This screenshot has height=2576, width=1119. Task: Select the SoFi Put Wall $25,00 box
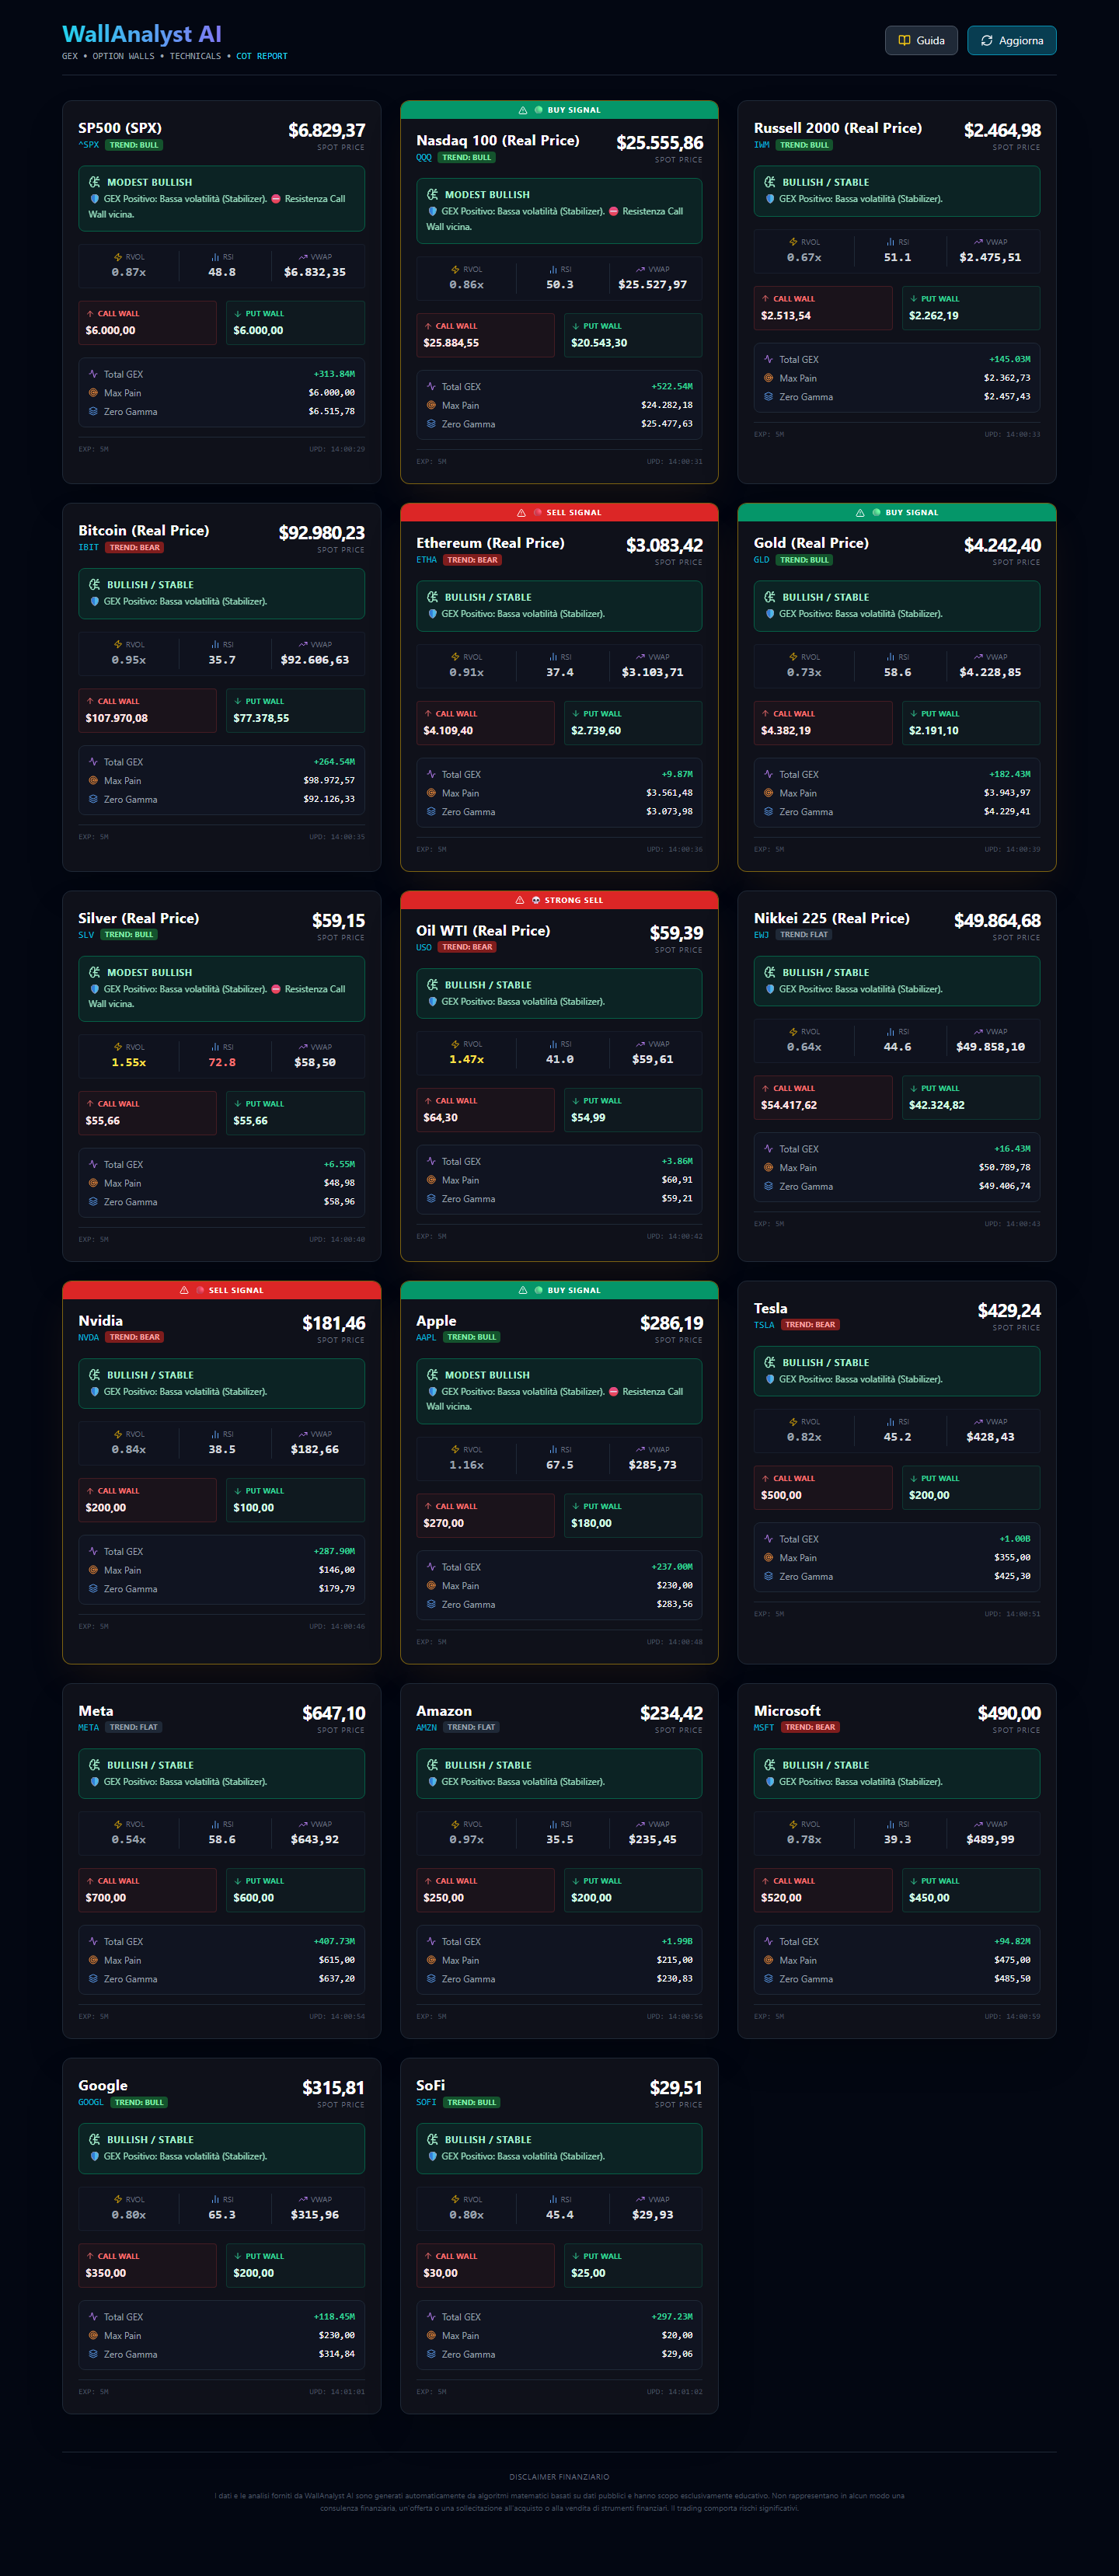click(632, 2265)
